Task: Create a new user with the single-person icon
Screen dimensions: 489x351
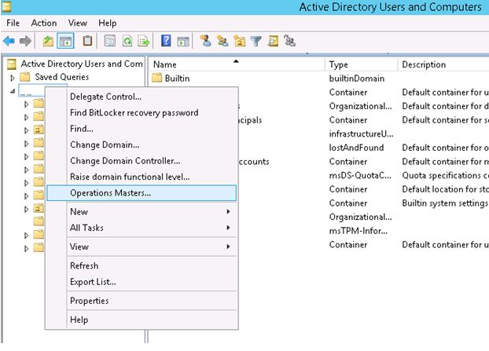Action: point(206,41)
